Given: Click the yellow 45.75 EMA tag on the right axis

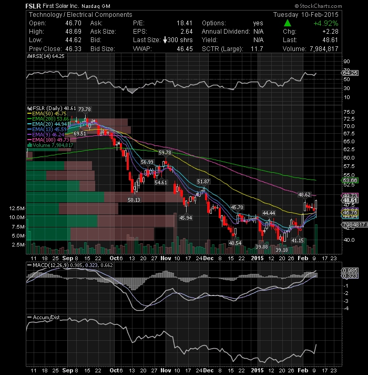Looking at the screenshot, I should click(350, 212).
